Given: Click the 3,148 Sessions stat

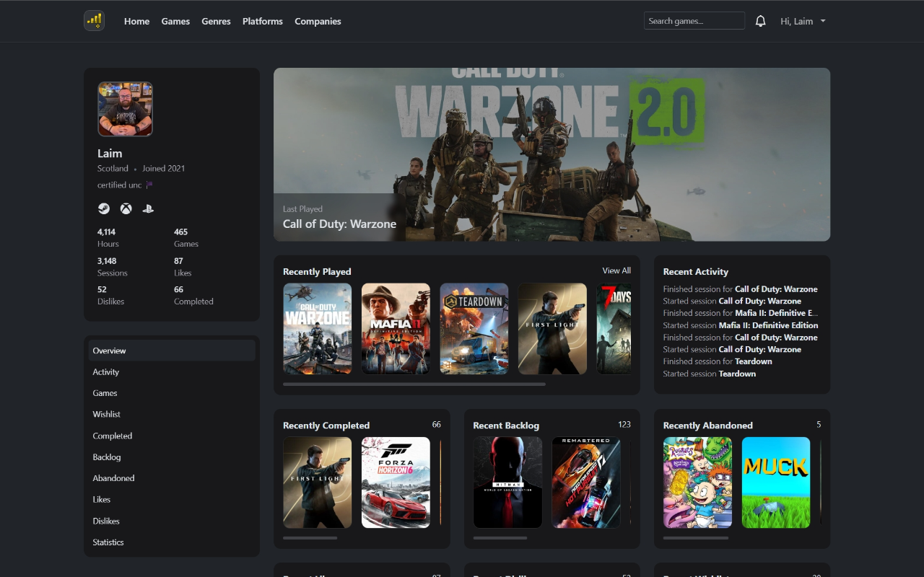Looking at the screenshot, I should [x=113, y=267].
